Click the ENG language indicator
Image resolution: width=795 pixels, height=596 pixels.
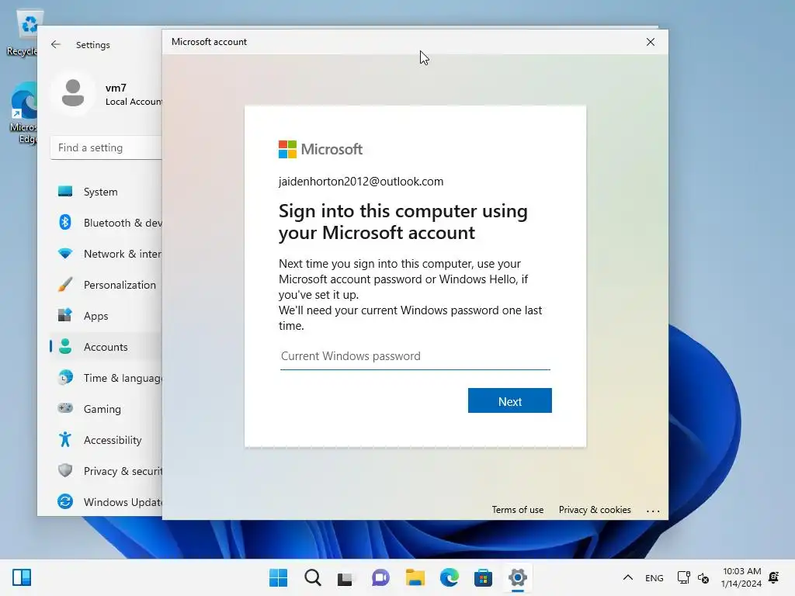[x=654, y=577]
